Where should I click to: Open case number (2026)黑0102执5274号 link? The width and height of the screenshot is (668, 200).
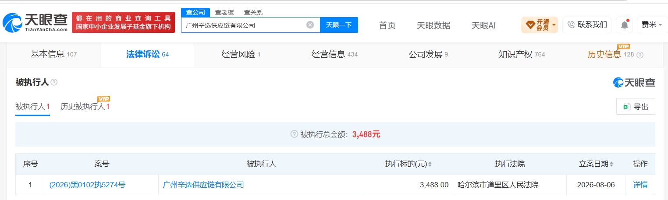pyautogui.click(x=88, y=185)
